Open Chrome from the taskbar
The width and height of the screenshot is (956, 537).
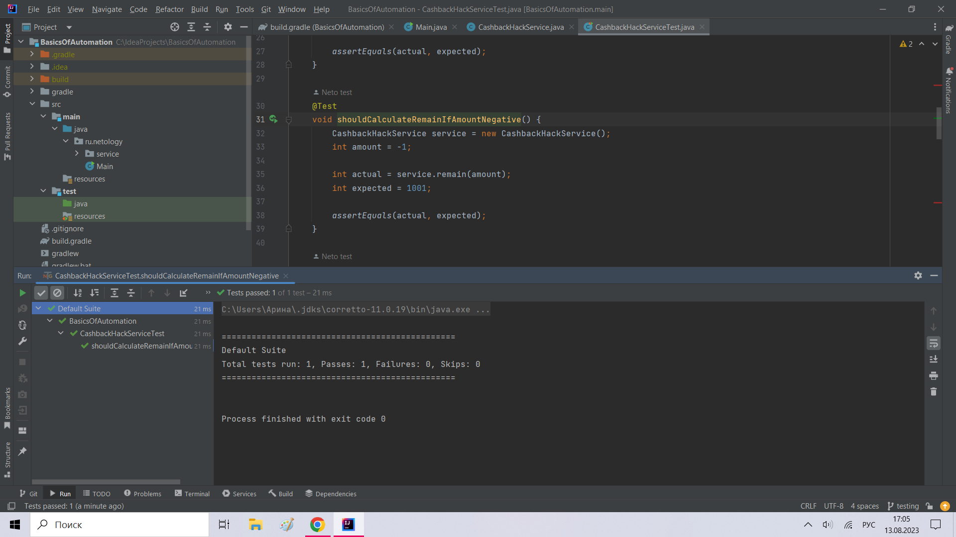pos(317,525)
